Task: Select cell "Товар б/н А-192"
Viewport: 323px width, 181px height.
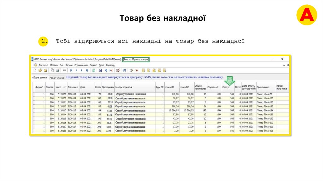Action: [266, 119]
